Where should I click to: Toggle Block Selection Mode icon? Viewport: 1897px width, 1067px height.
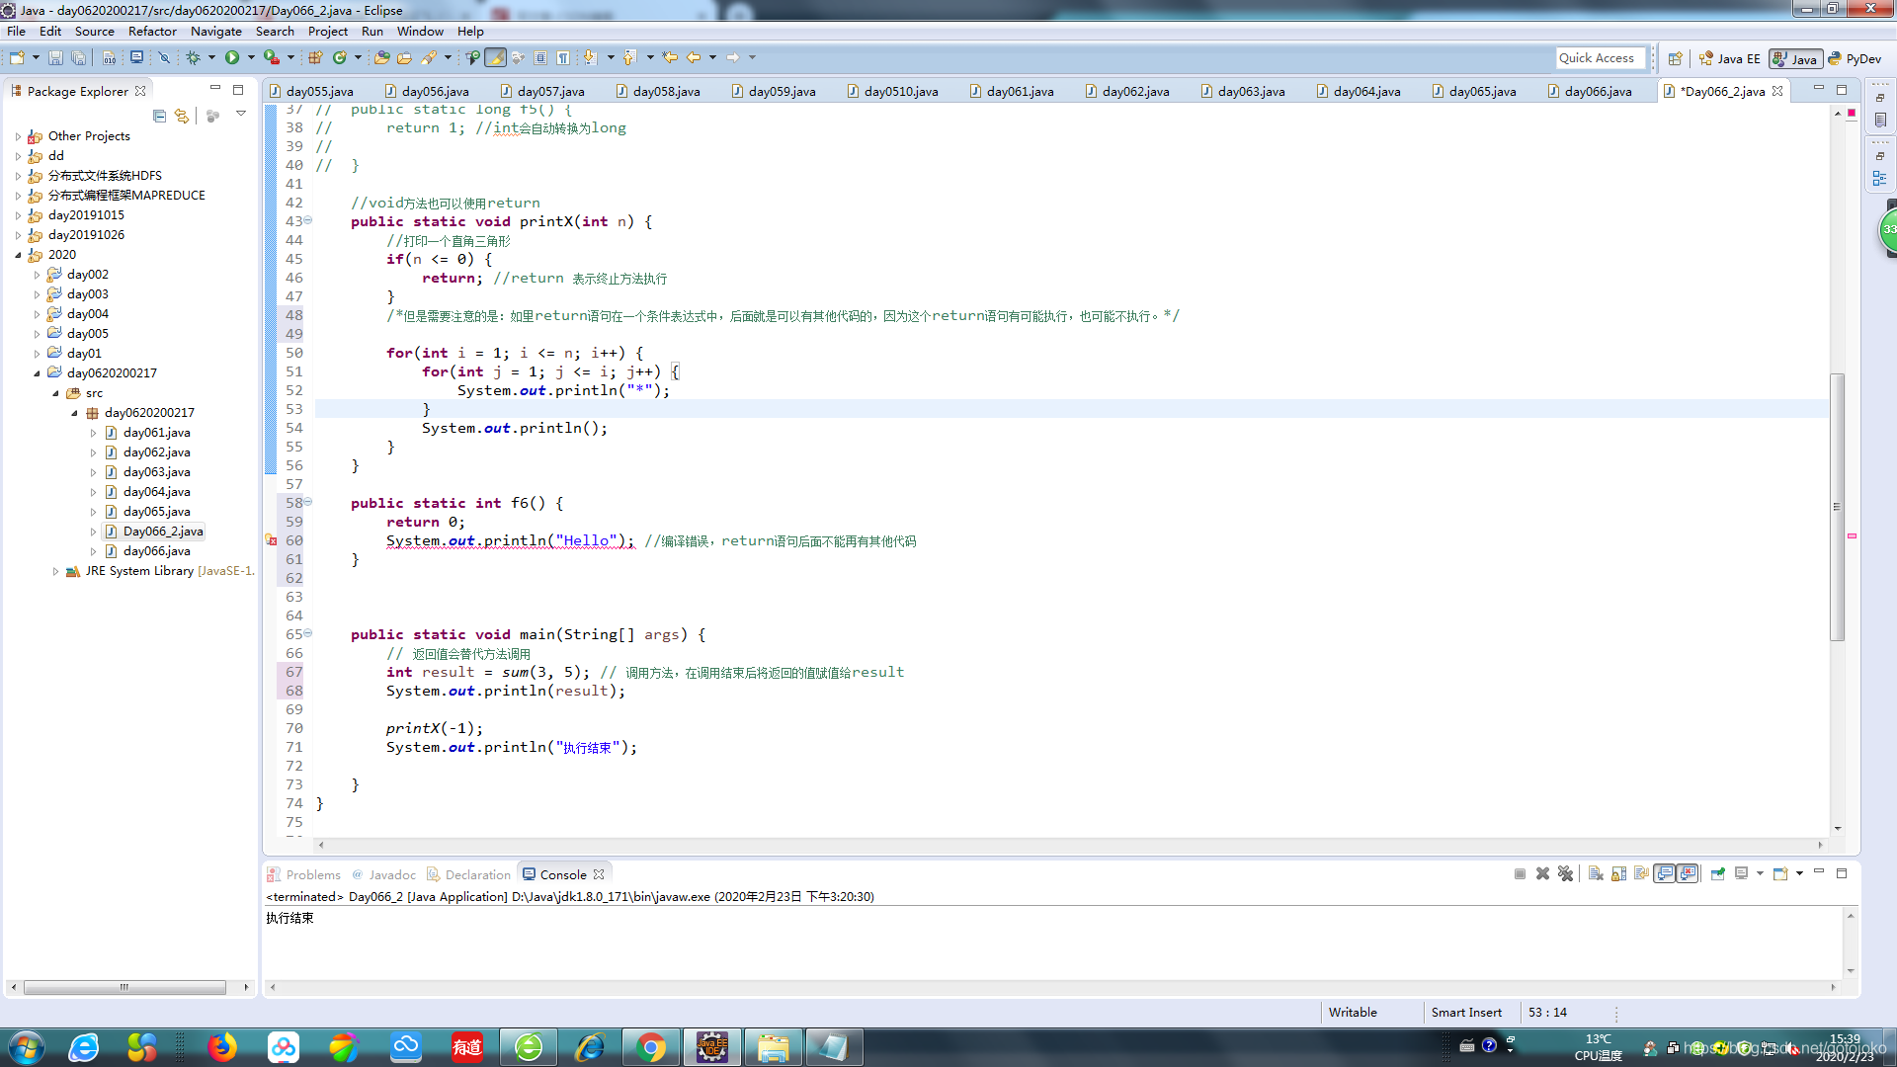coord(540,58)
